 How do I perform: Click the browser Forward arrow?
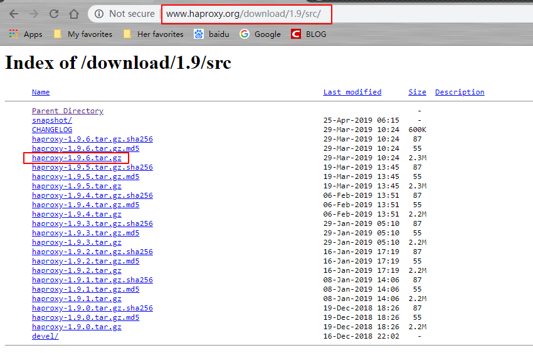[x=34, y=14]
